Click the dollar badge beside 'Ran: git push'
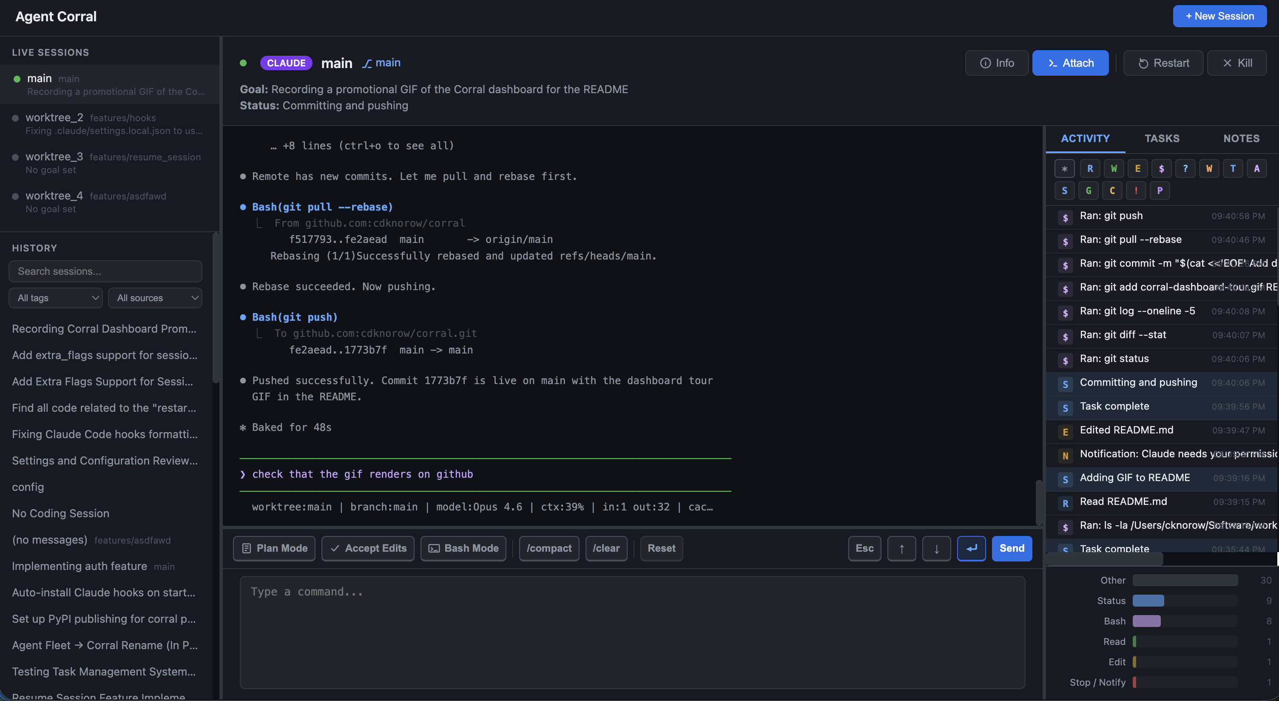 coord(1065,217)
